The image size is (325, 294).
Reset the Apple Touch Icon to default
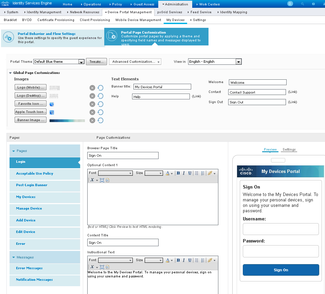(x=101, y=112)
